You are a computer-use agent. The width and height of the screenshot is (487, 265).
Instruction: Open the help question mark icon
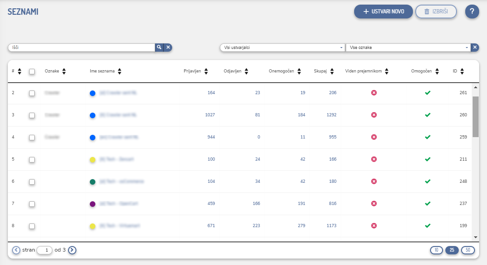pos(472,12)
